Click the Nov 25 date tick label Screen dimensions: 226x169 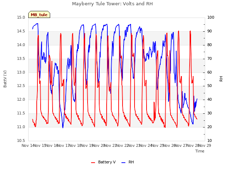tap(158, 145)
